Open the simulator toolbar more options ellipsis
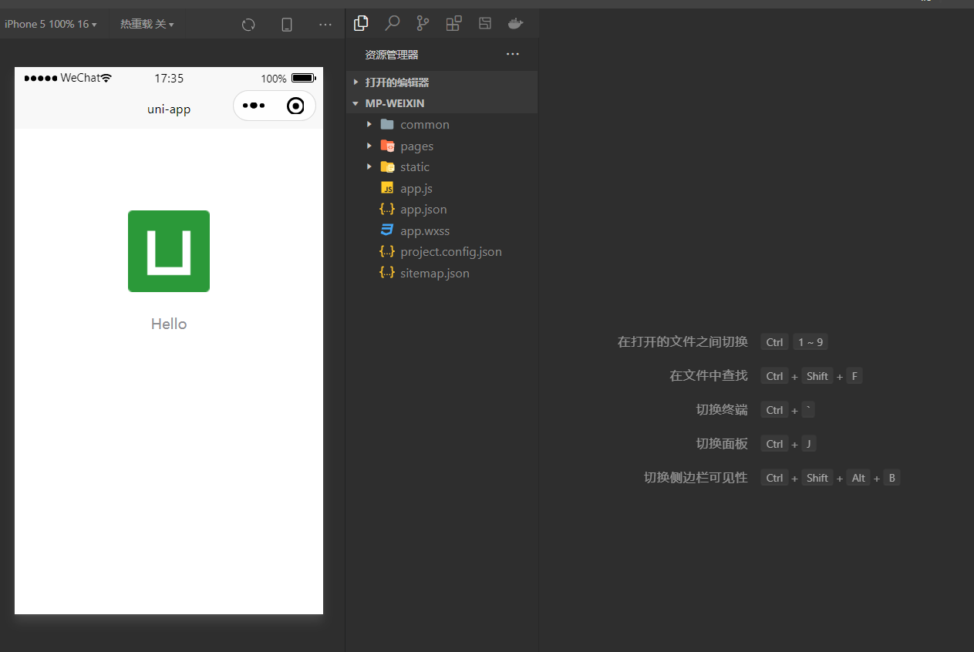Screen dimensions: 974x652 [x=325, y=25]
